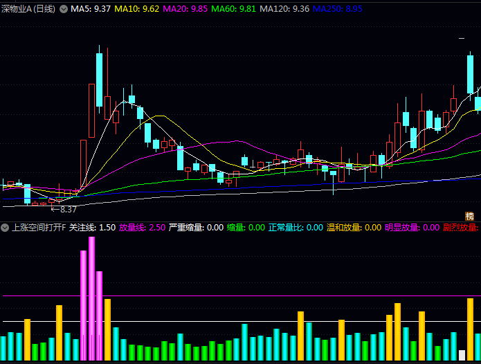The width and height of the screenshot is (481, 364).
Task: Click the 正常量比: 0.00 label
Action: pos(296,228)
